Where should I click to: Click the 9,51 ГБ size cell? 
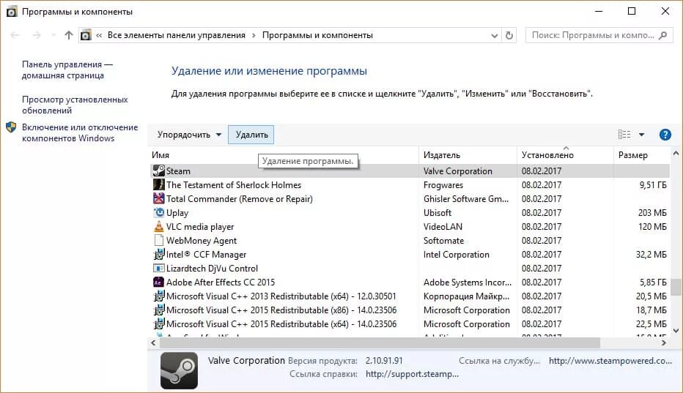(x=652, y=185)
